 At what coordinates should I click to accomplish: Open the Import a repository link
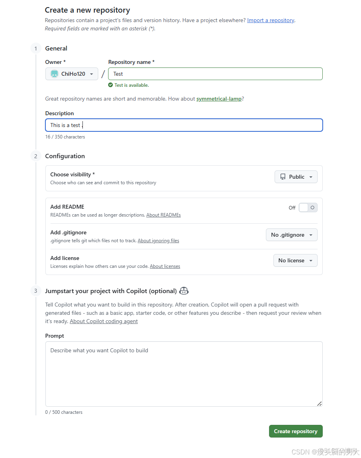tap(270, 20)
